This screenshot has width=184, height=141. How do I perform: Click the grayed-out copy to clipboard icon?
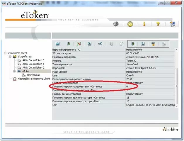pyautogui.click(x=122, y=44)
